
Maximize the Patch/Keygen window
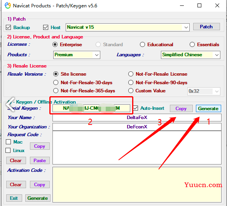point(199,6)
